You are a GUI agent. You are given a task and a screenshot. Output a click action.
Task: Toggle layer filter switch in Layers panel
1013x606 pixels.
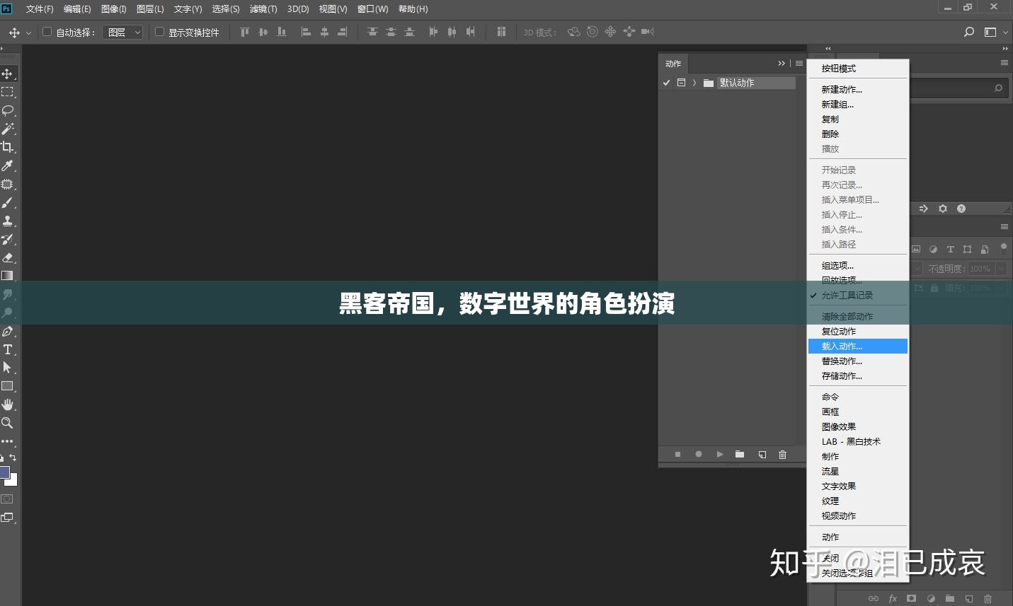coord(1003,248)
